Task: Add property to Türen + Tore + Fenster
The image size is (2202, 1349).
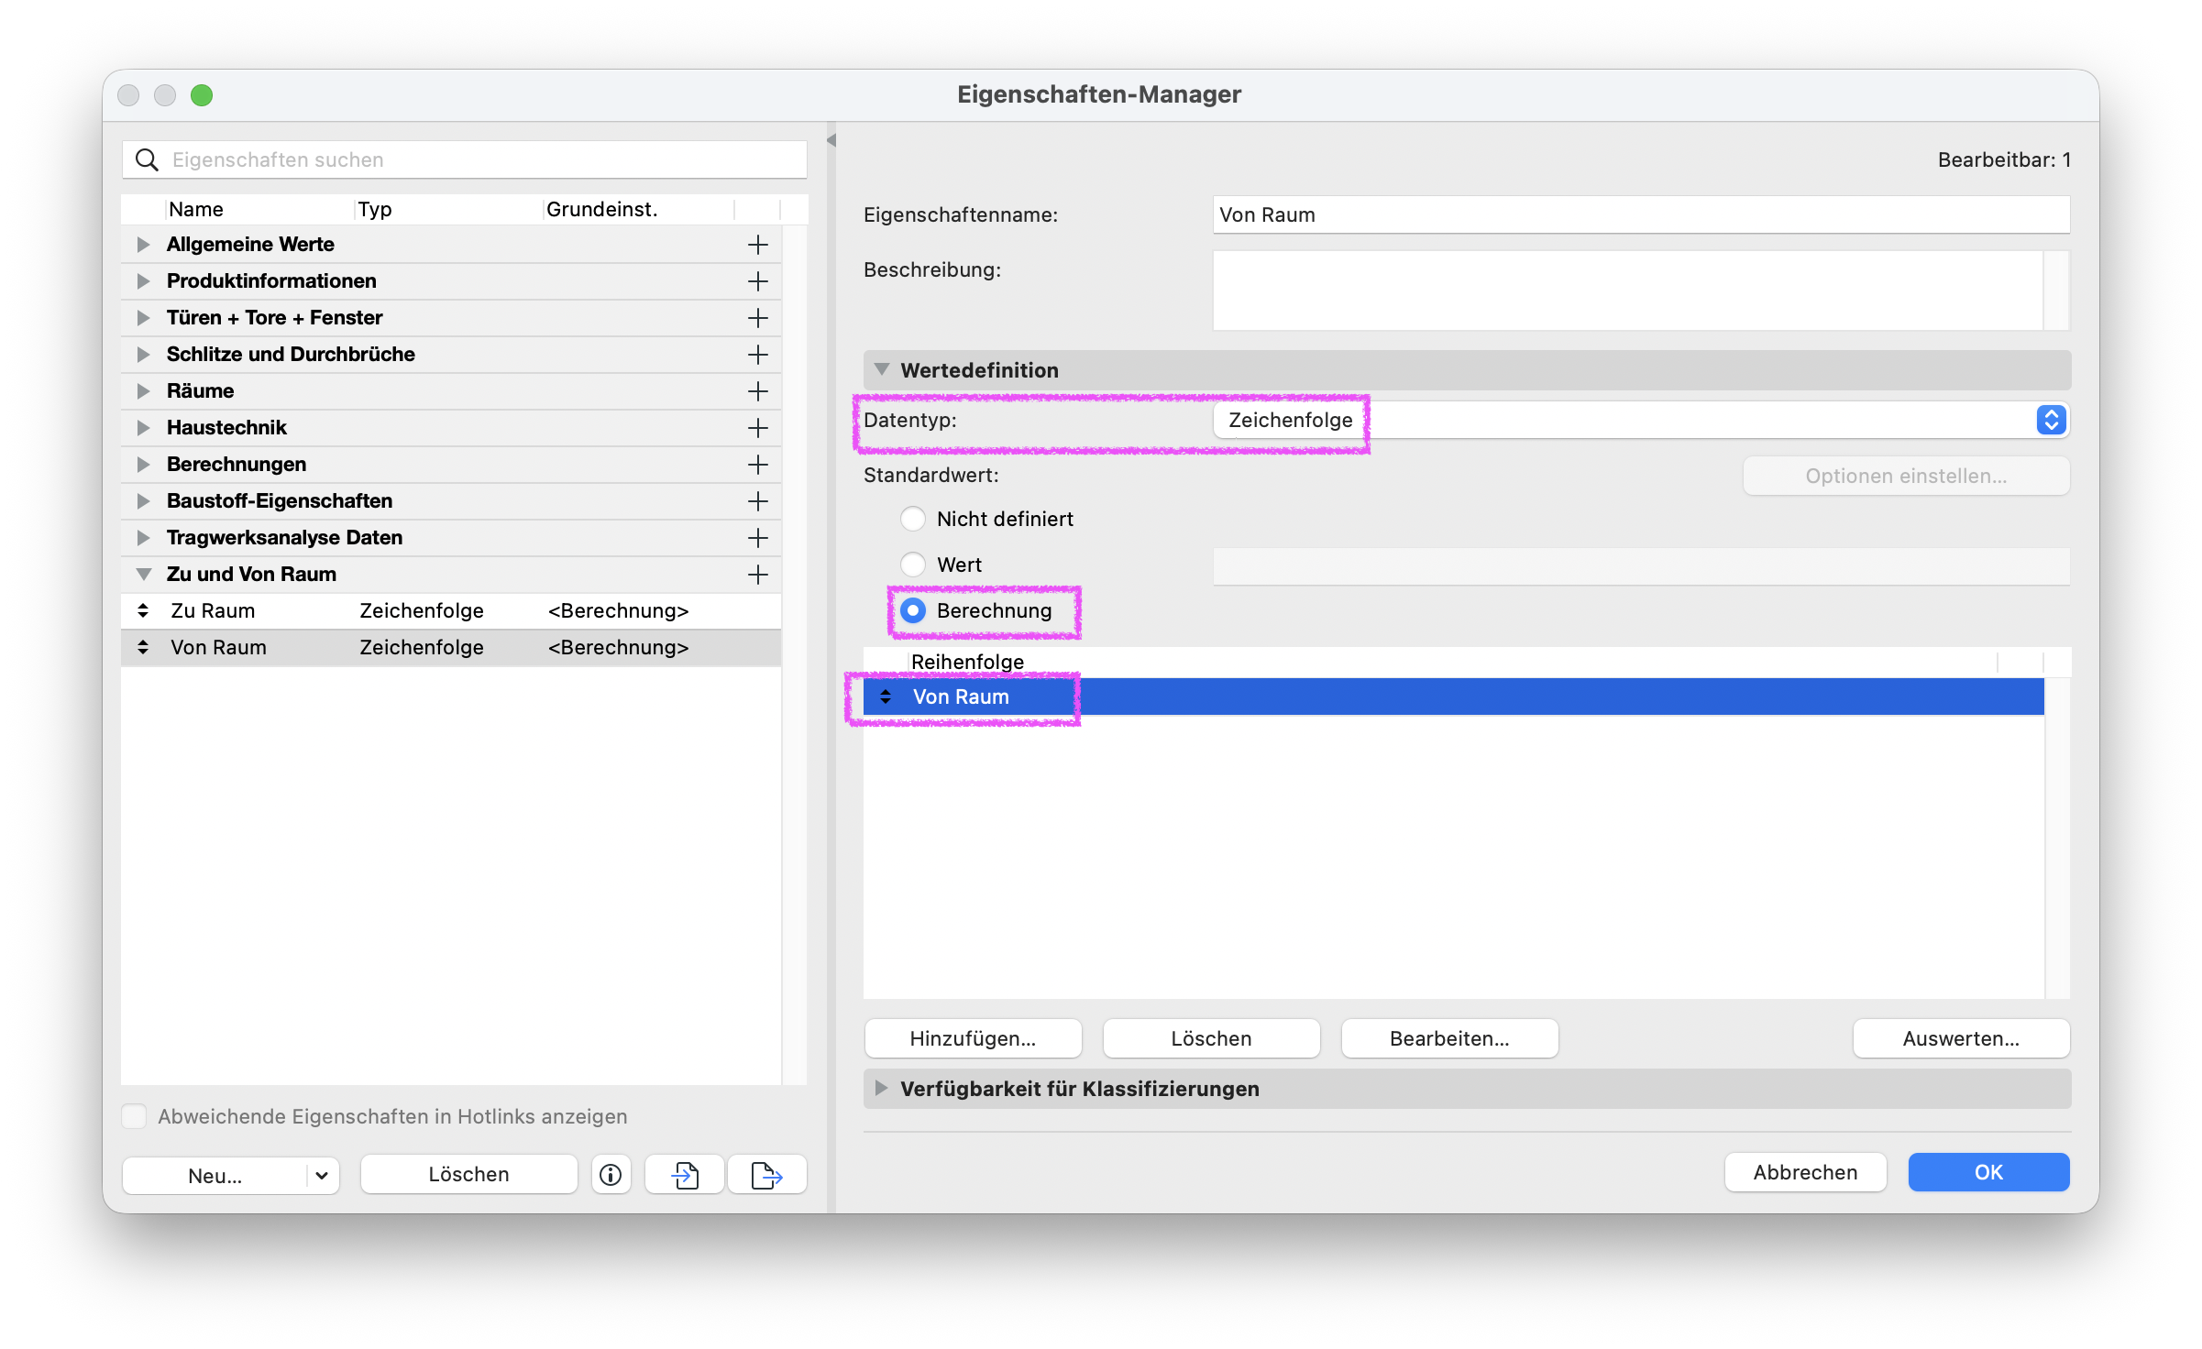Action: pyautogui.click(x=757, y=318)
